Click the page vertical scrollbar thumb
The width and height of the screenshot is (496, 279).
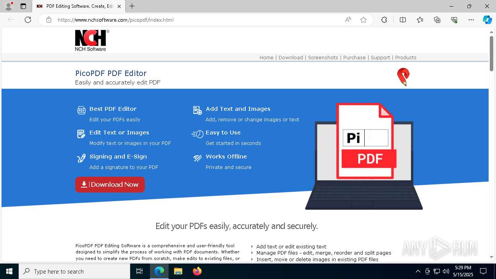click(x=491, y=53)
